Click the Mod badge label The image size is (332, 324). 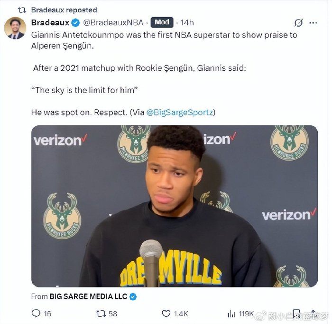(x=162, y=22)
